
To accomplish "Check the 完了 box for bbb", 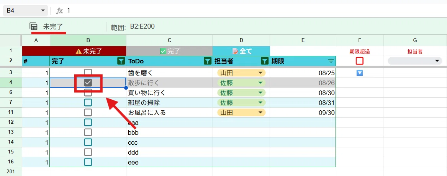I will [88, 132].
